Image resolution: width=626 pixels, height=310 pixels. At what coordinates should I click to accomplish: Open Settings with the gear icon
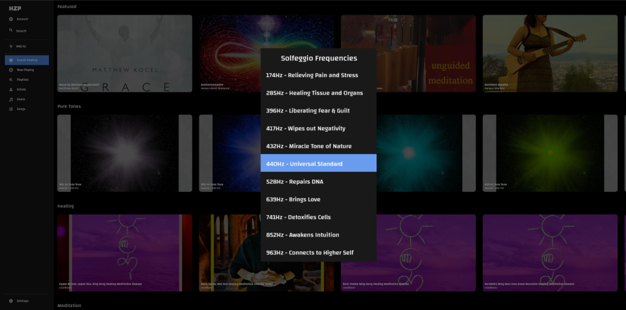pos(11,301)
